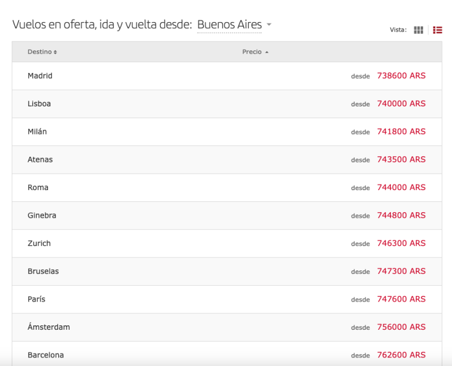The image size is (452, 366).
Task: Open the Lisboa flight offer
Action: click(39, 104)
